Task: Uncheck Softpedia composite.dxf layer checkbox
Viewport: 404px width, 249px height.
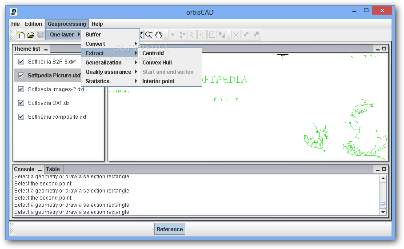Action: click(21, 117)
